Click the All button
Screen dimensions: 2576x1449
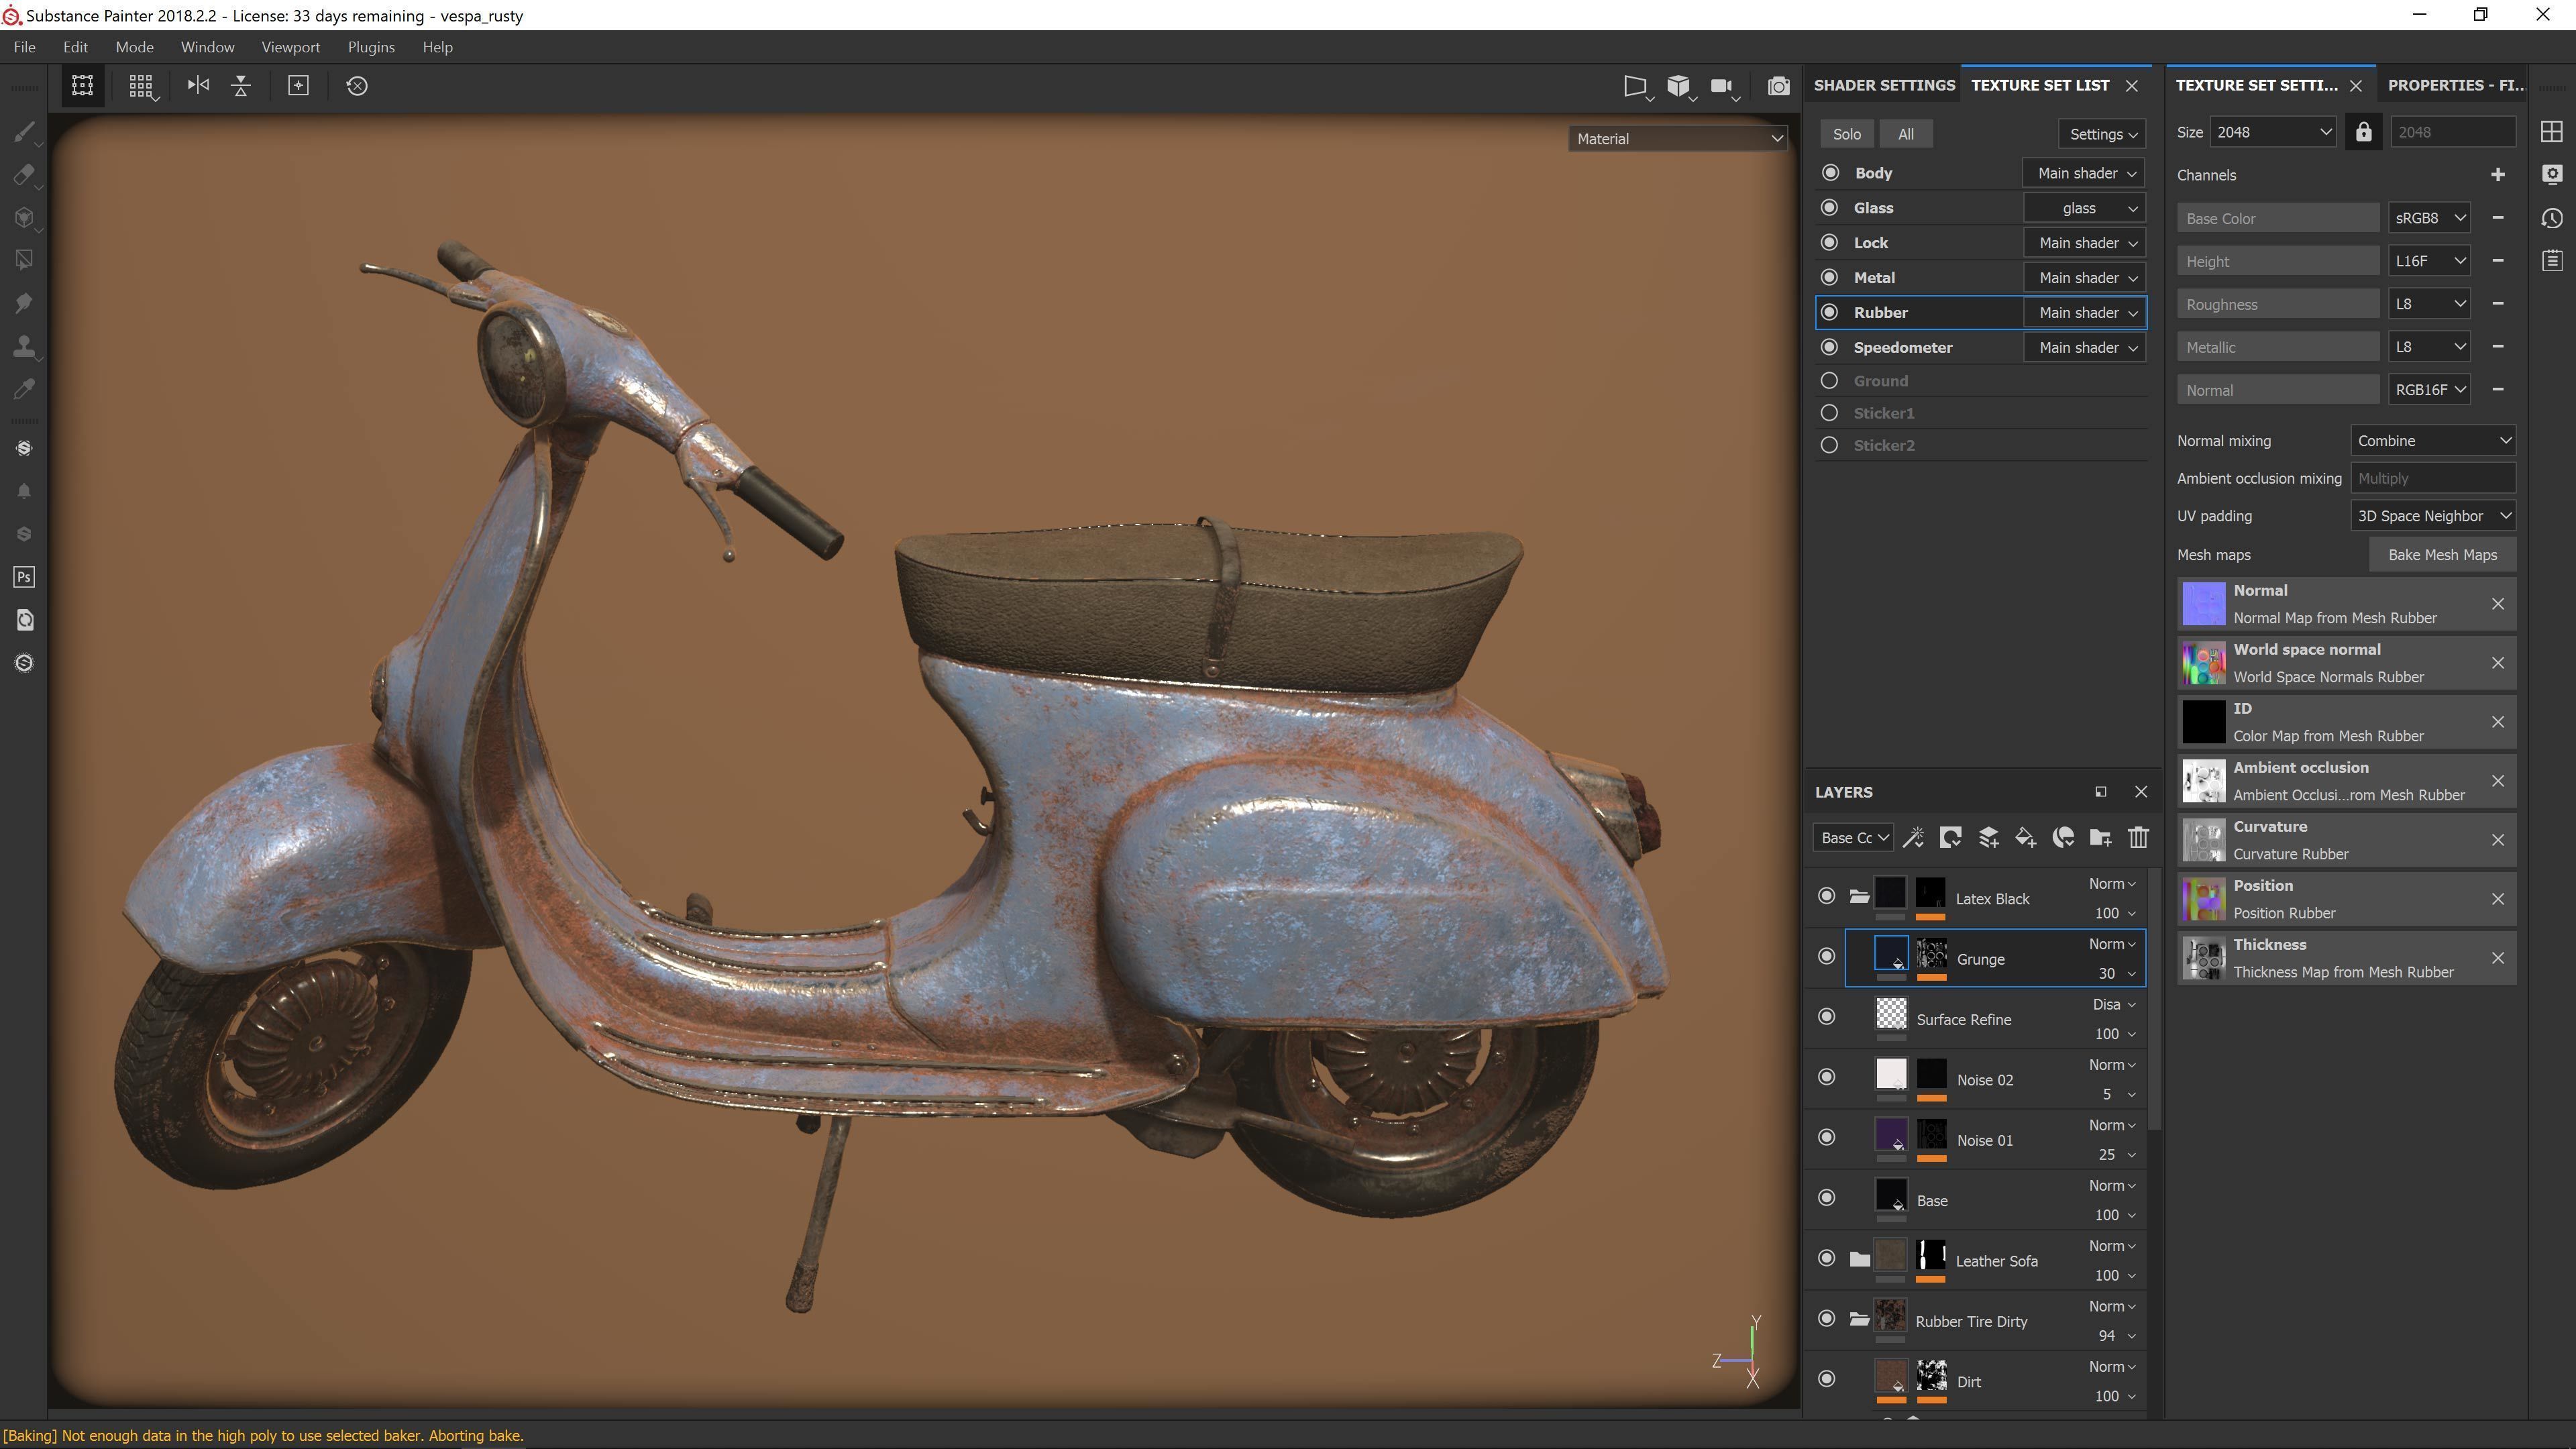(1906, 134)
